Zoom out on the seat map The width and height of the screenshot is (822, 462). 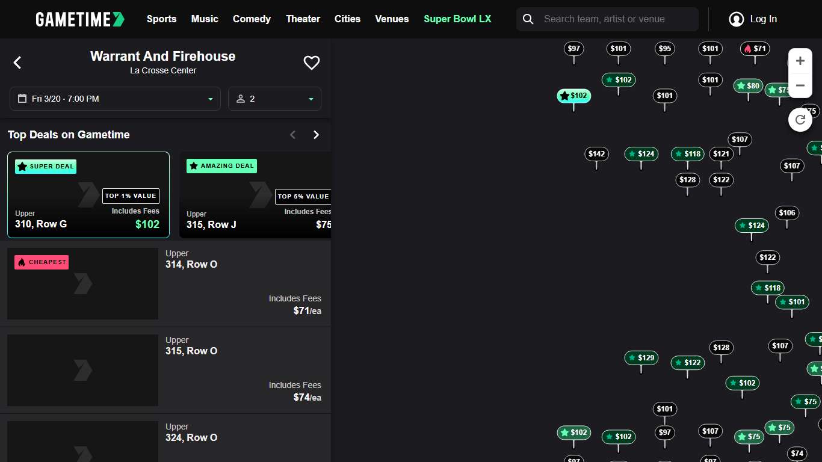point(800,85)
